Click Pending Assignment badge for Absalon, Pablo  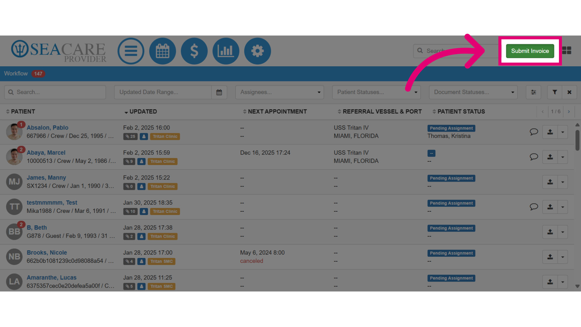coord(451,128)
